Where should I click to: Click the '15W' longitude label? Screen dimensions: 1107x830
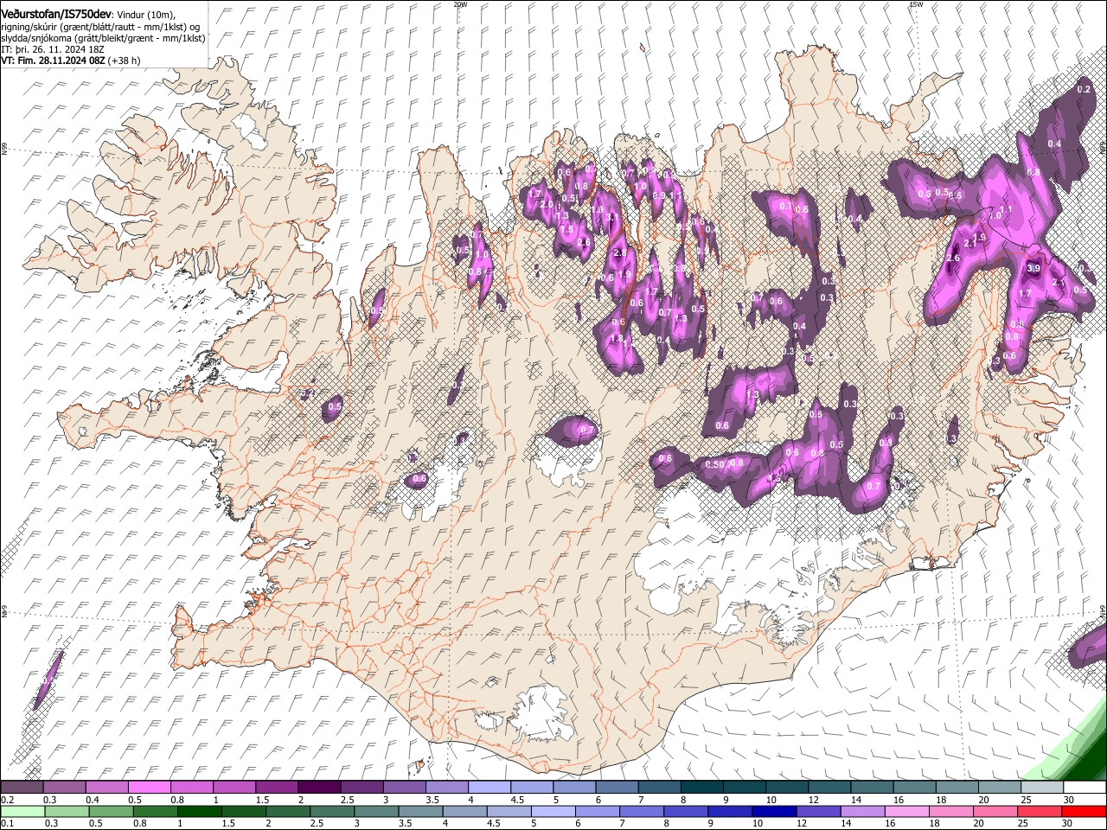(916, 4)
